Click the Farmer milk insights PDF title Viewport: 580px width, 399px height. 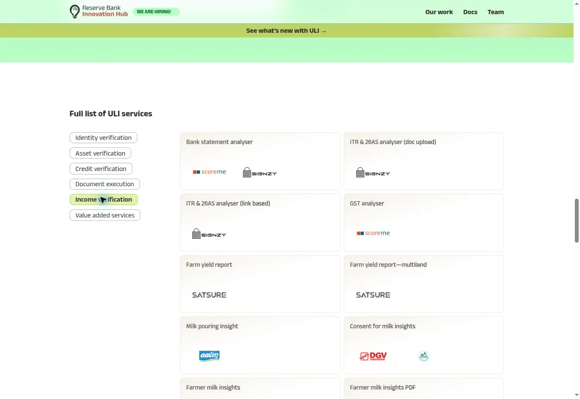click(x=383, y=387)
